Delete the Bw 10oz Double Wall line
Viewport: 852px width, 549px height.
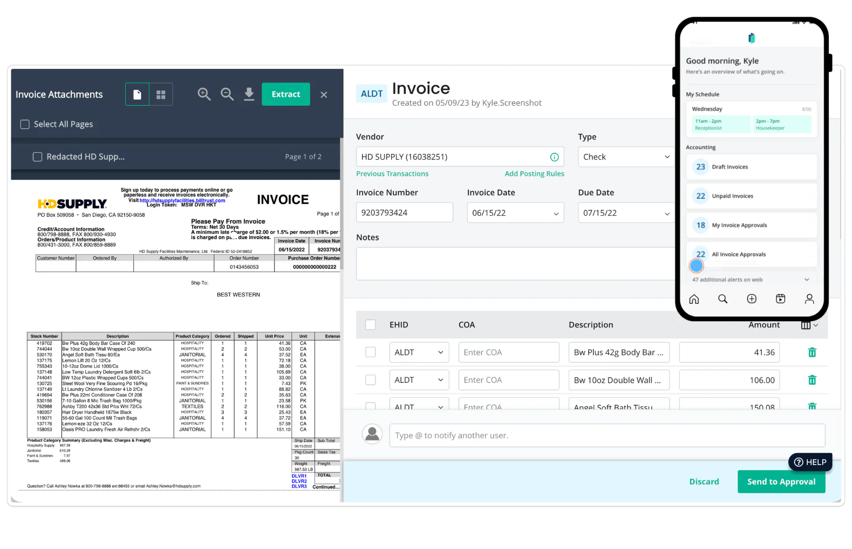point(812,380)
